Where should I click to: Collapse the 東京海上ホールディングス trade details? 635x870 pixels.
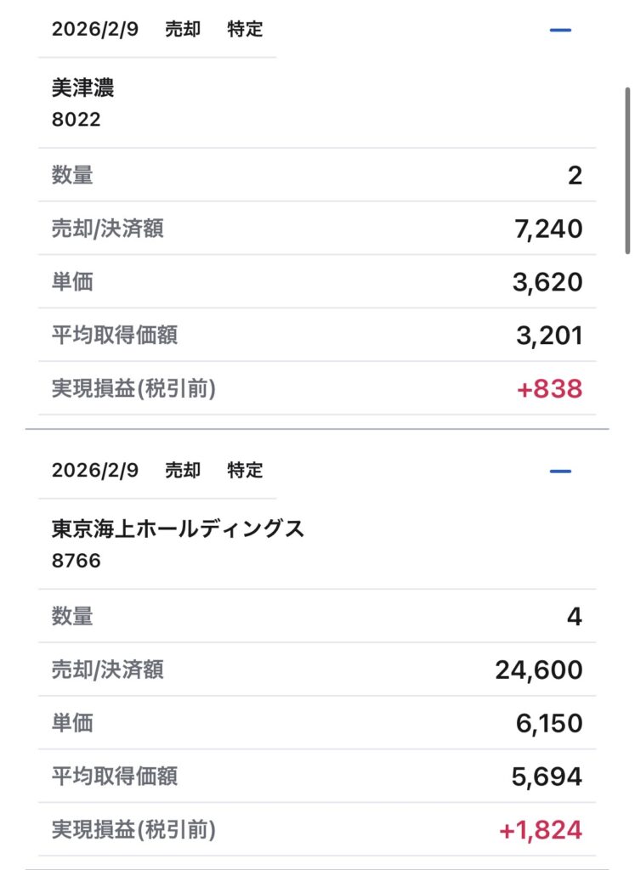(x=560, y=472)
